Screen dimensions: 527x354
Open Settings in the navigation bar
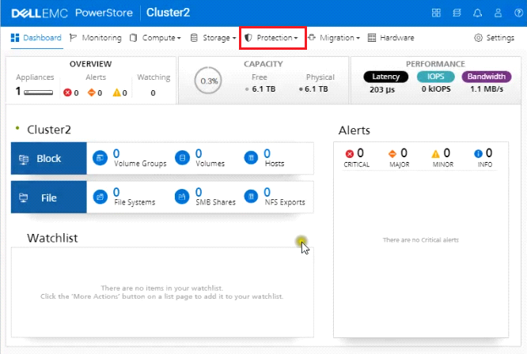click(x=494, y=38)
